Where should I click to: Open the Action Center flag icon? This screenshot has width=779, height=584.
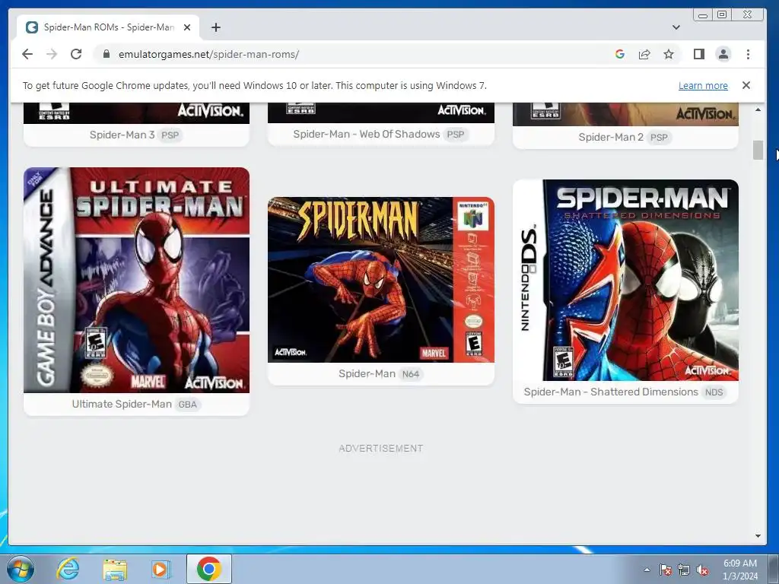click(666, 570)
